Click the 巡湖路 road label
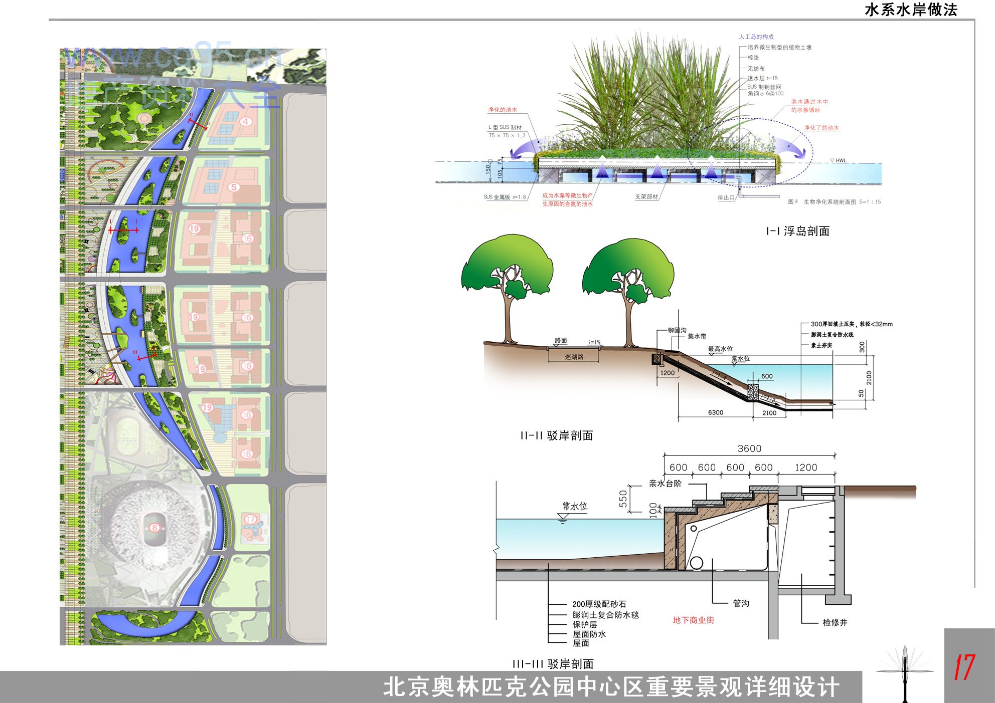This screenshot has height=703, width=995. tap(574, 357)
